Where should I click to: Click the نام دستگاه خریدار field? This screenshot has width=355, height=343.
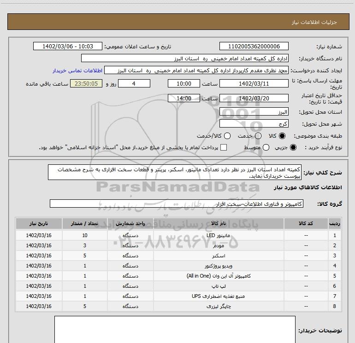click(x=185, y=58)
